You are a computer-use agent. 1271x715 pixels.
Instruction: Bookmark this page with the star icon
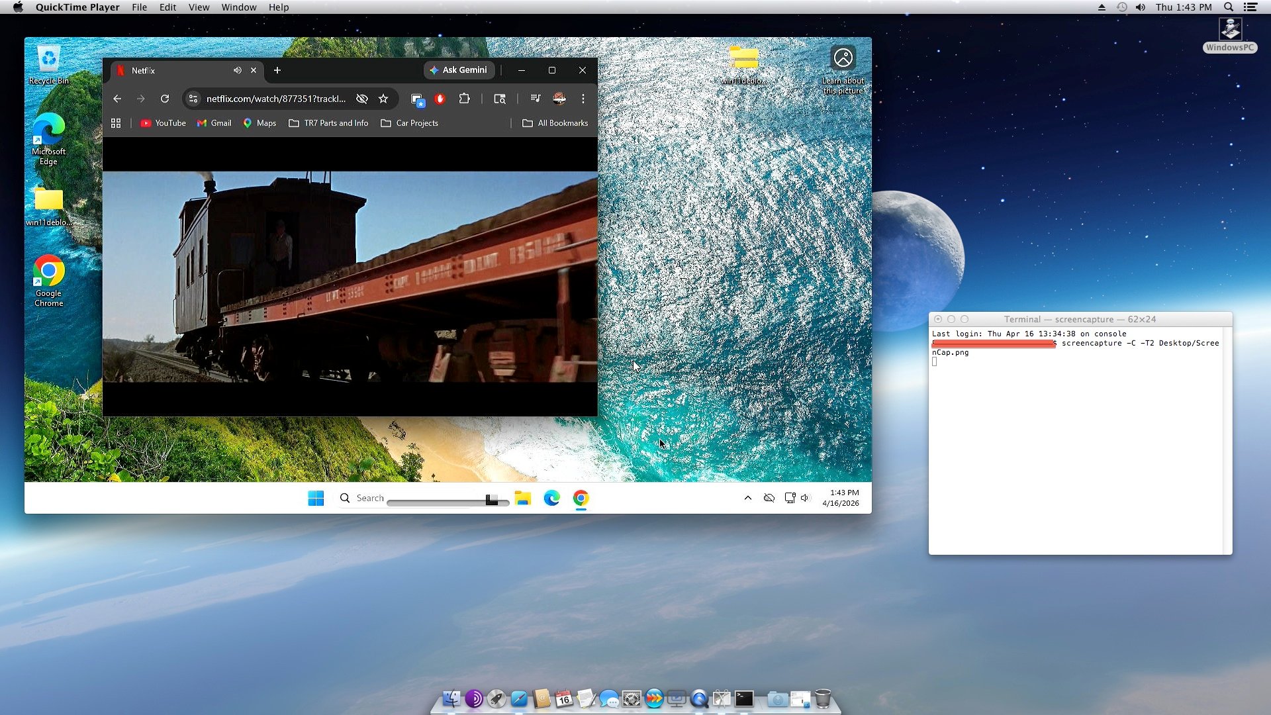383,99
